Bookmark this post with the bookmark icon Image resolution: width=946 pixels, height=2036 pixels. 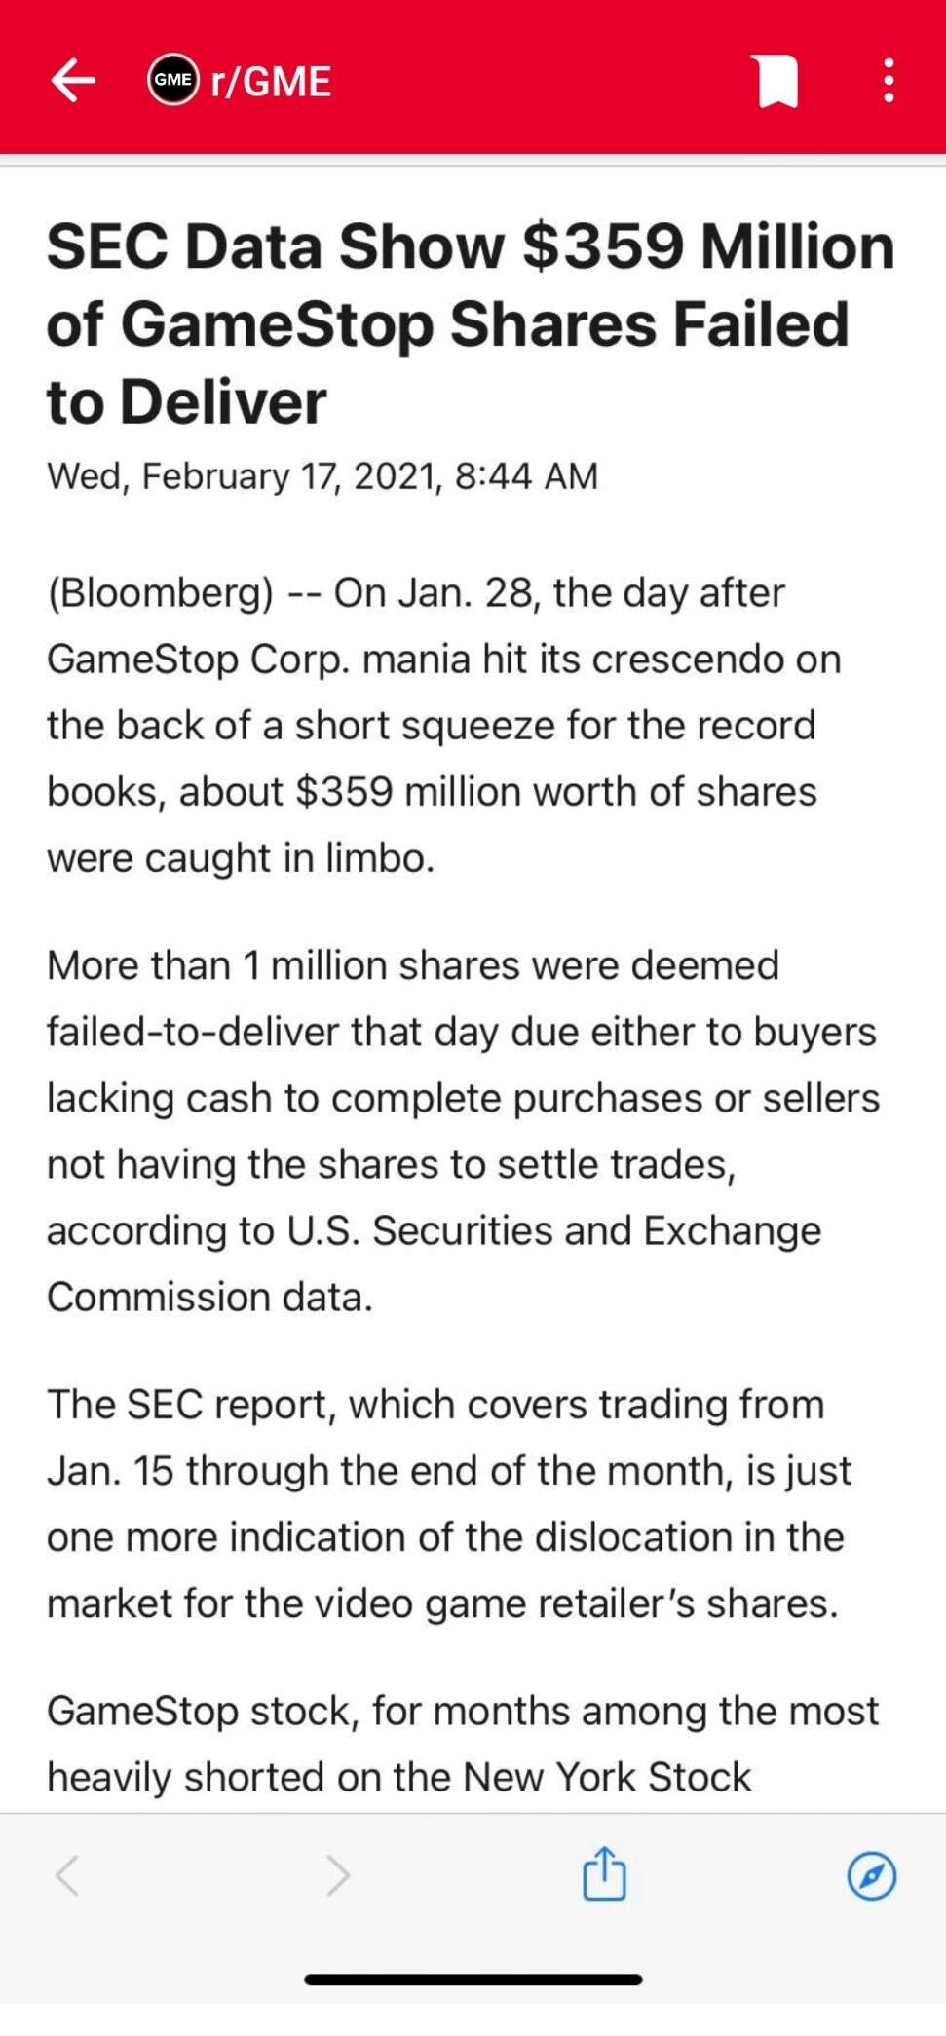point(776,81)
